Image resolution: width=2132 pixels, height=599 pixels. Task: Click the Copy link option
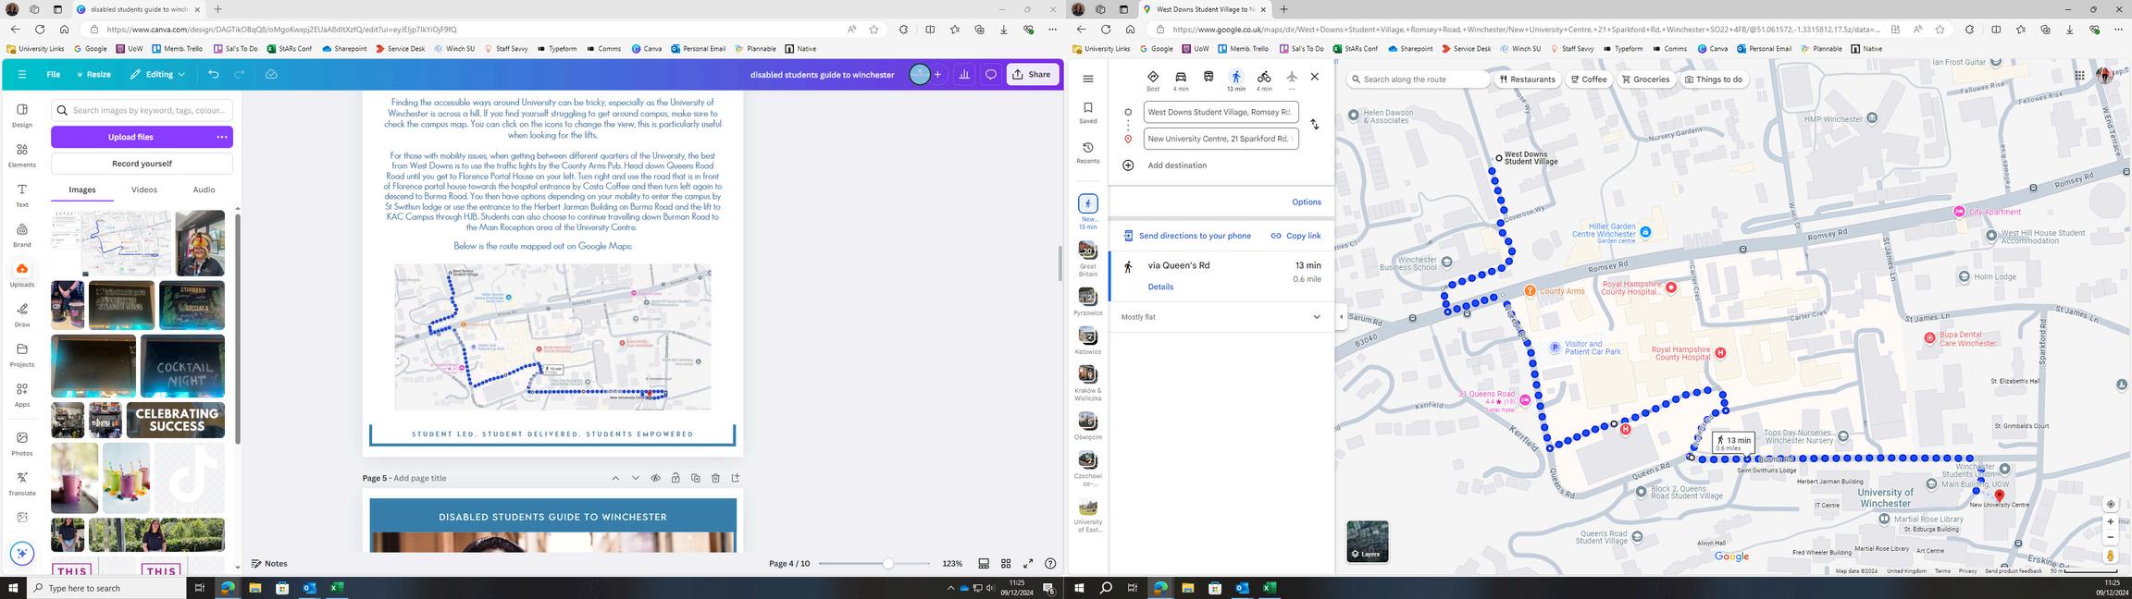[x=1295, y=236]
